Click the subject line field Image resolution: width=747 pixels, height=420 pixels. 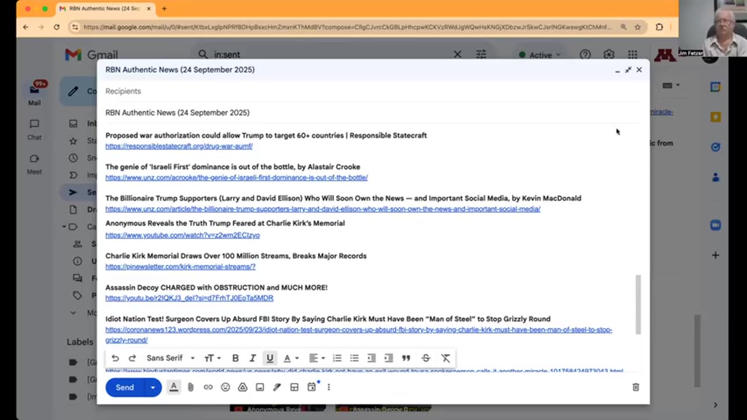(372, 113)
